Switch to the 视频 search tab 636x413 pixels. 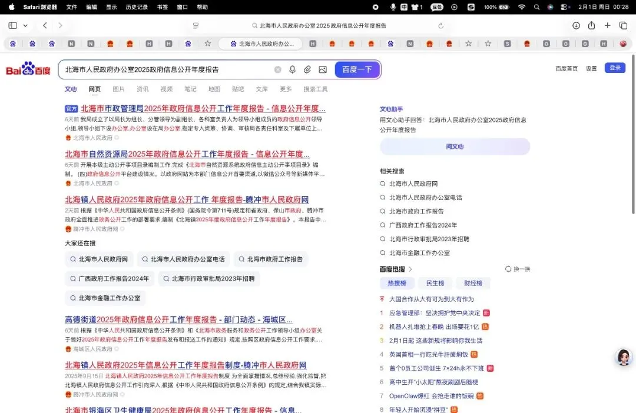166,89
